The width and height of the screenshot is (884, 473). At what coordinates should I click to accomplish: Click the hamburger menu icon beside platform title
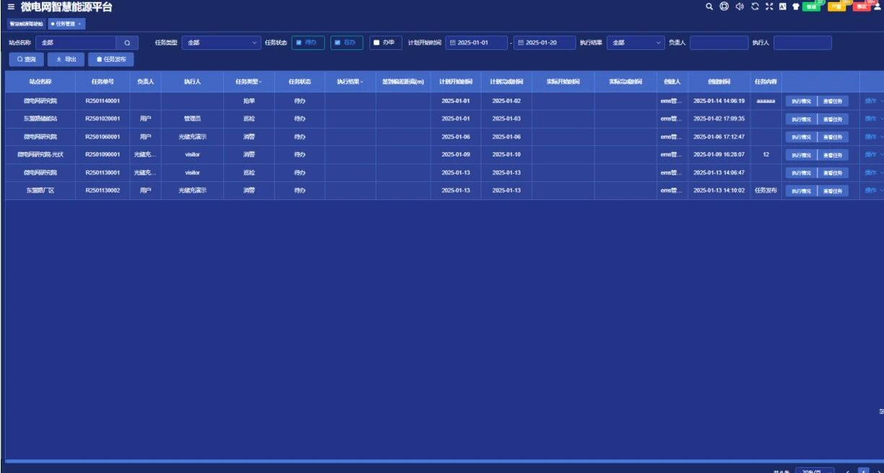[11, 7]
